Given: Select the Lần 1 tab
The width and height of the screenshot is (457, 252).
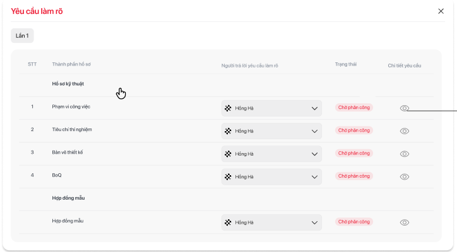Looking at the screenshot, I should click(x=22, y=36).
